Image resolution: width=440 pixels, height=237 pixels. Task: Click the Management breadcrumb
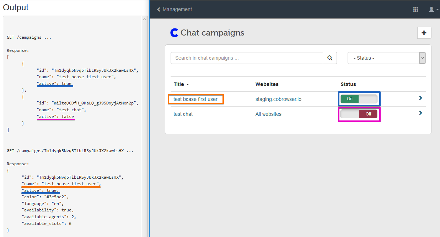(177, 9)
